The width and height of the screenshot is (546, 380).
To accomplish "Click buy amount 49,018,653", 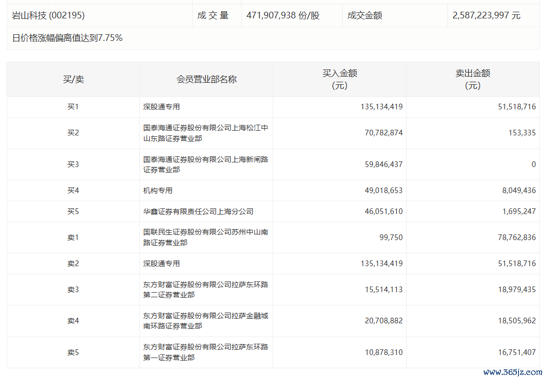I will tap(384, 191).
